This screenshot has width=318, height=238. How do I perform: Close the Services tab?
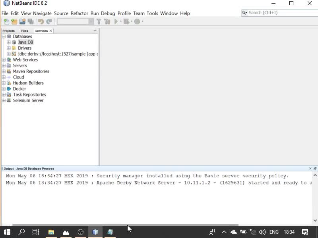tap(51, 31)
